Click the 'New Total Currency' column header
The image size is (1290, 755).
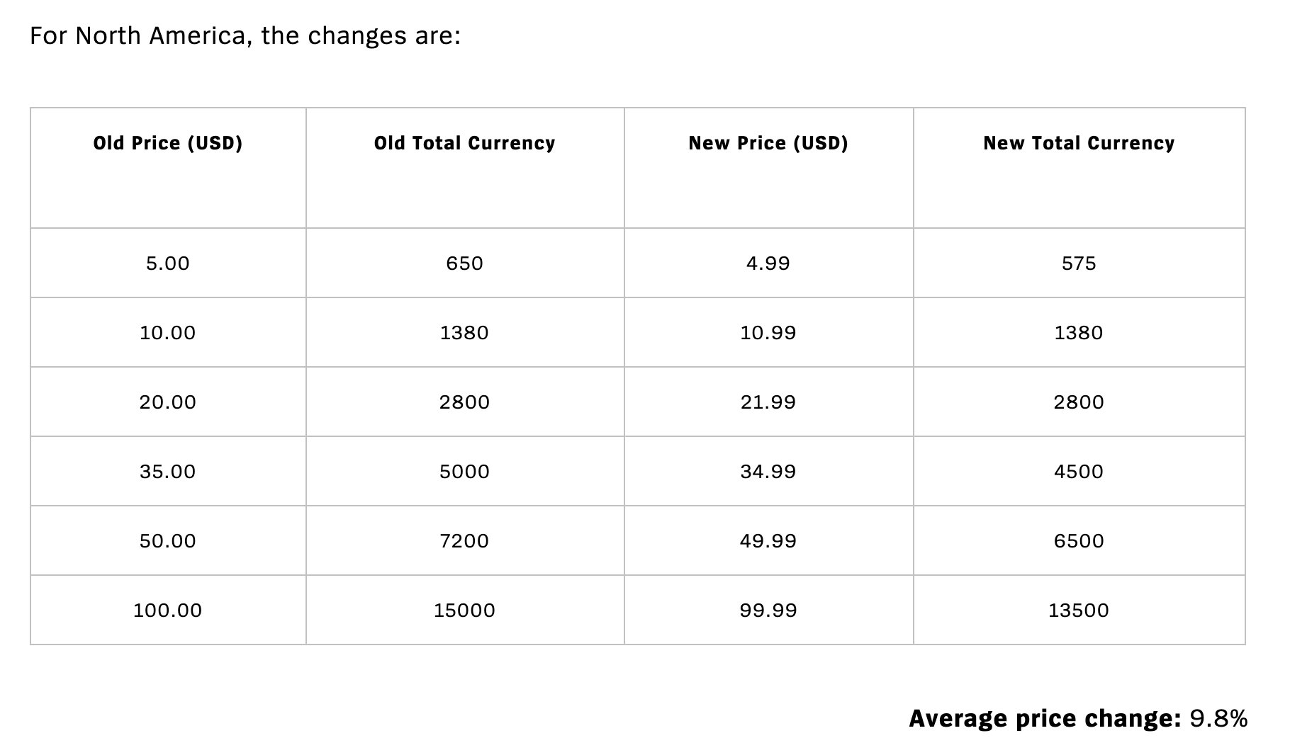[x=1079, y=144]
